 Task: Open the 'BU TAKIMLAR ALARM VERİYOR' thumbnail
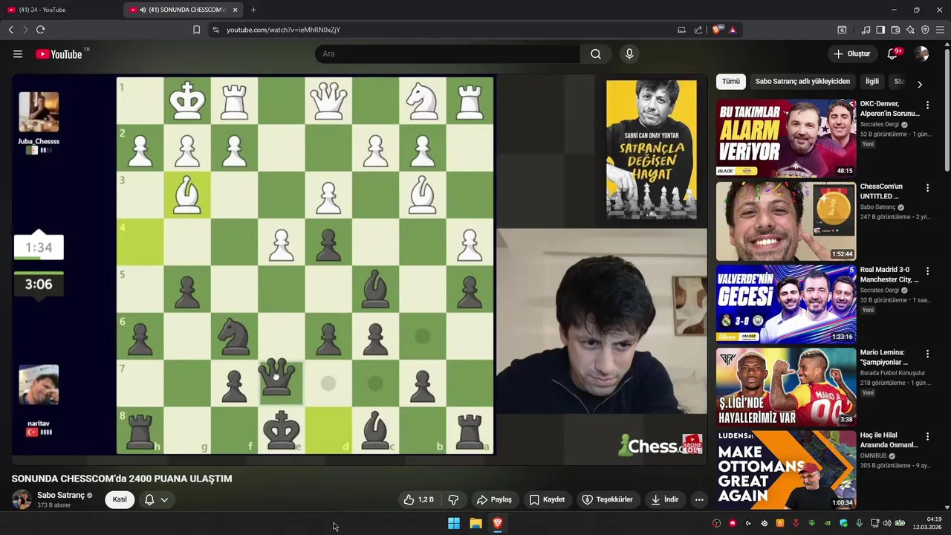[x=786, y=138]
